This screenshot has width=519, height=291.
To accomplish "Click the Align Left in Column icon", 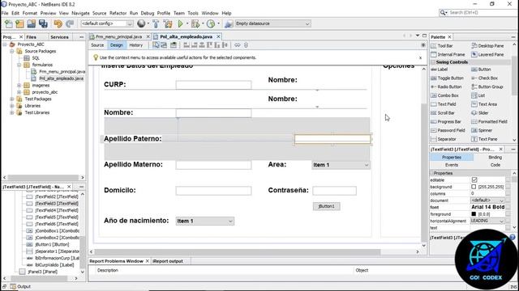I will coord(187,45).
